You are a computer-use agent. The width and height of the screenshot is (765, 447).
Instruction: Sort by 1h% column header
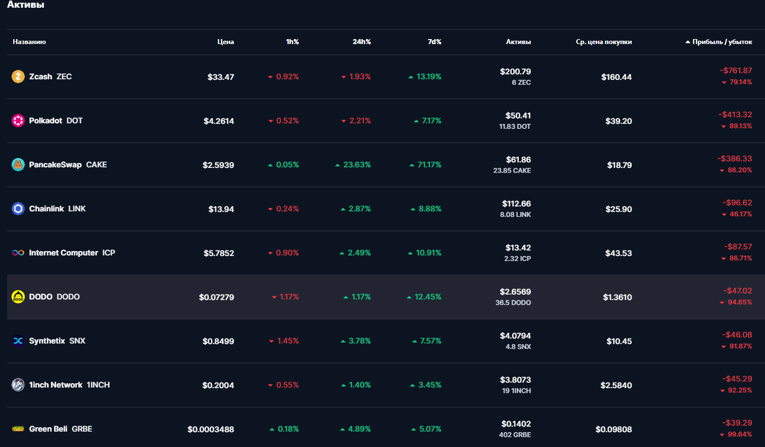click(292, 42)
